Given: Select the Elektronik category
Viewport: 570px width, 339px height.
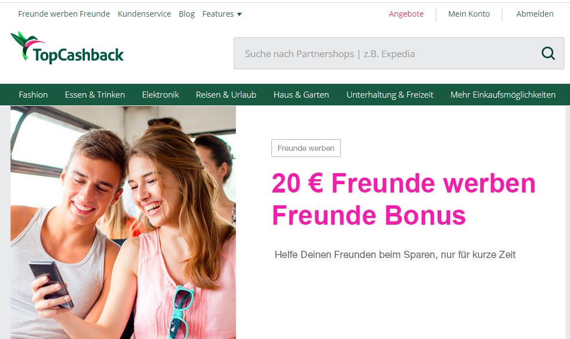Looking at the screenshot, I should click(x=160, y=95).
